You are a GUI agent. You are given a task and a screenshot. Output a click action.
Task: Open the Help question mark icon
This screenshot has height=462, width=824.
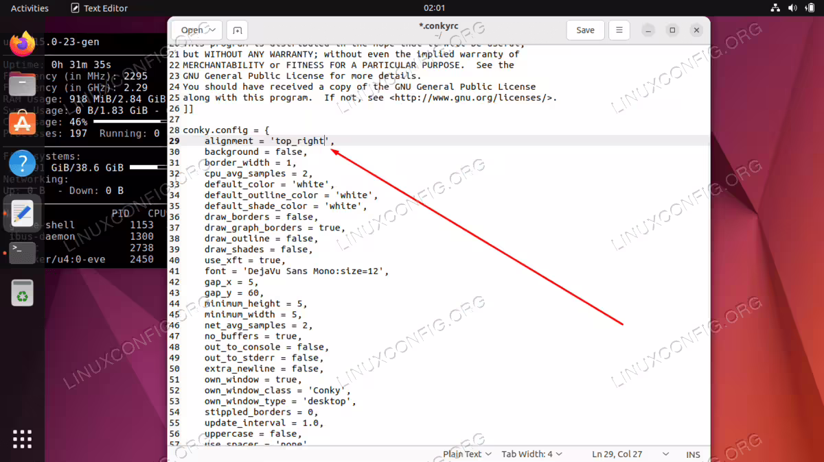(23, 164)
